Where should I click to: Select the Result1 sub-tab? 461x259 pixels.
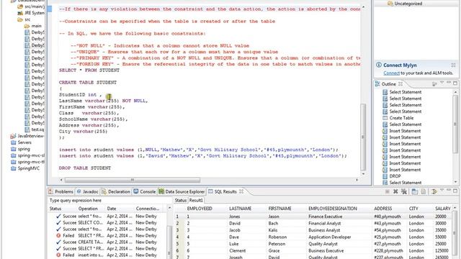[x=196, y=200]
